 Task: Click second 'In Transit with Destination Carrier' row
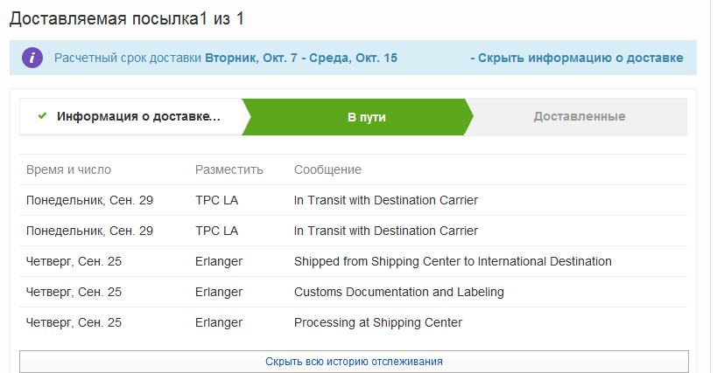[386, 231]
